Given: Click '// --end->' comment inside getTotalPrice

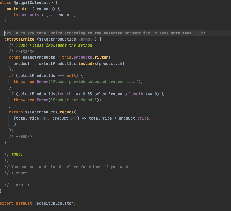Looking at the screenshot, I should [21, 136].
